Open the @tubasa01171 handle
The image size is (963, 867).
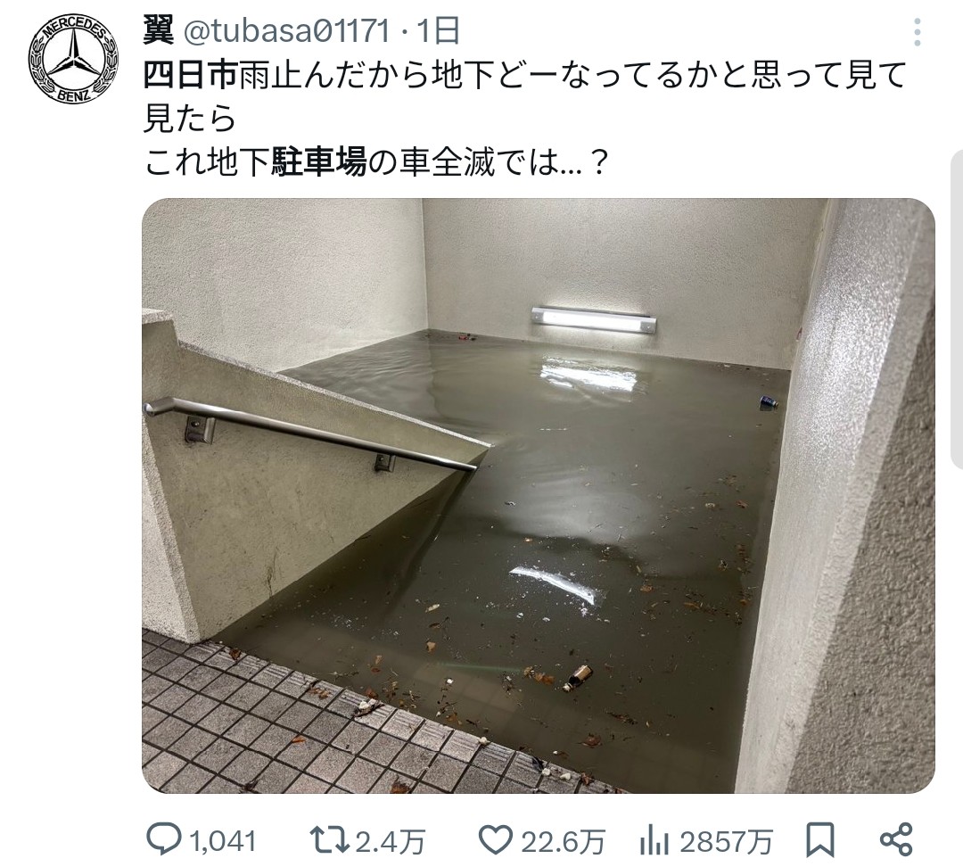click(x=286, y=30)
